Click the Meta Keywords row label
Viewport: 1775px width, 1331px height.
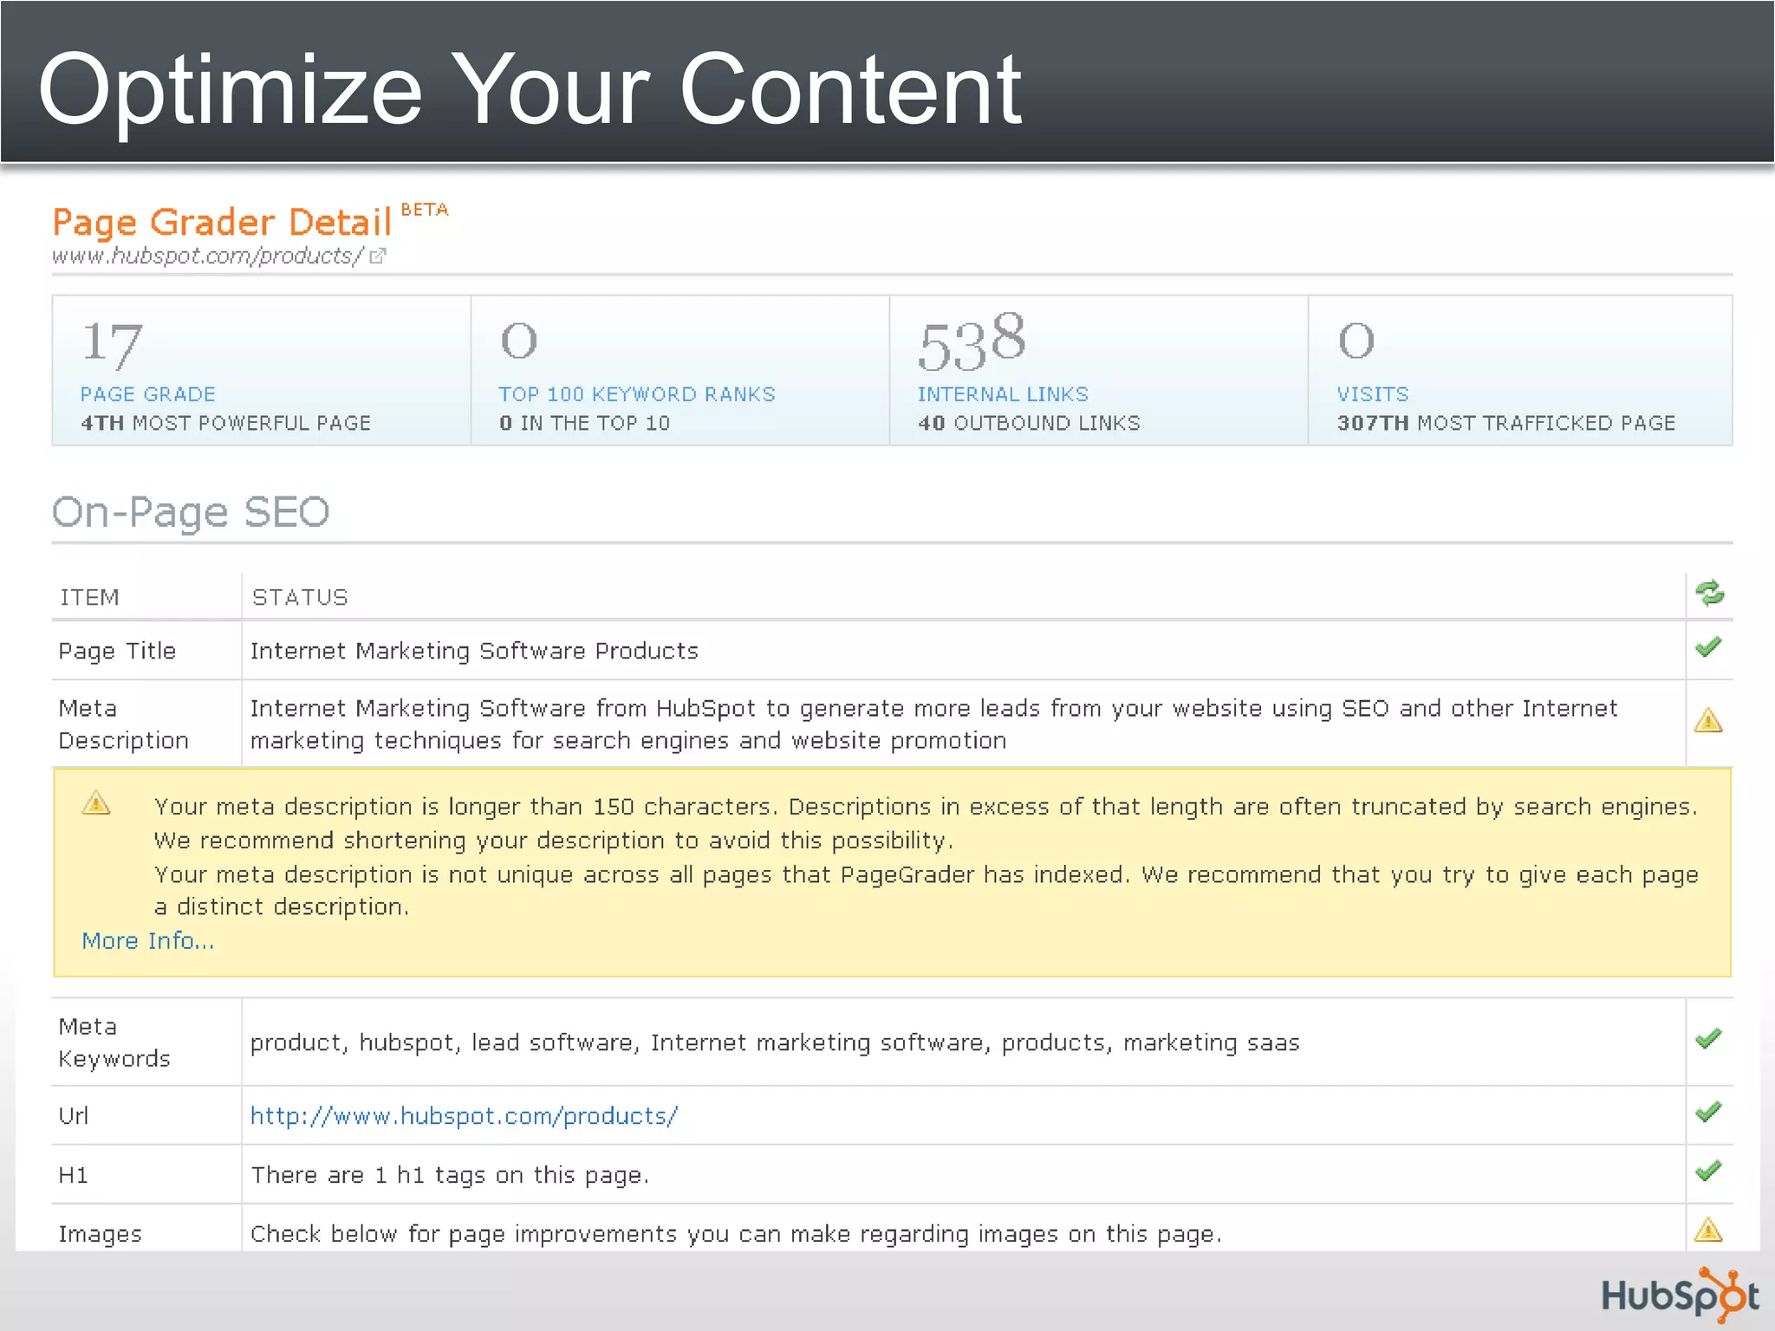114,1042
